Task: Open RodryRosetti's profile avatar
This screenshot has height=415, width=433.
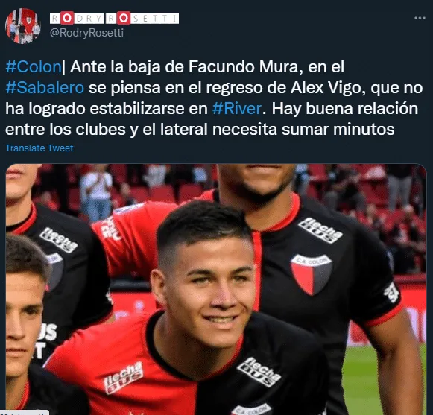Action: click(x=23, y=26)
